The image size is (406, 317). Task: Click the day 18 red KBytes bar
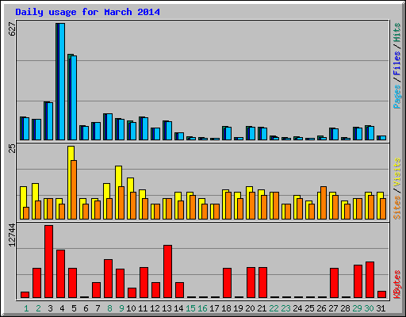[227, 283]
